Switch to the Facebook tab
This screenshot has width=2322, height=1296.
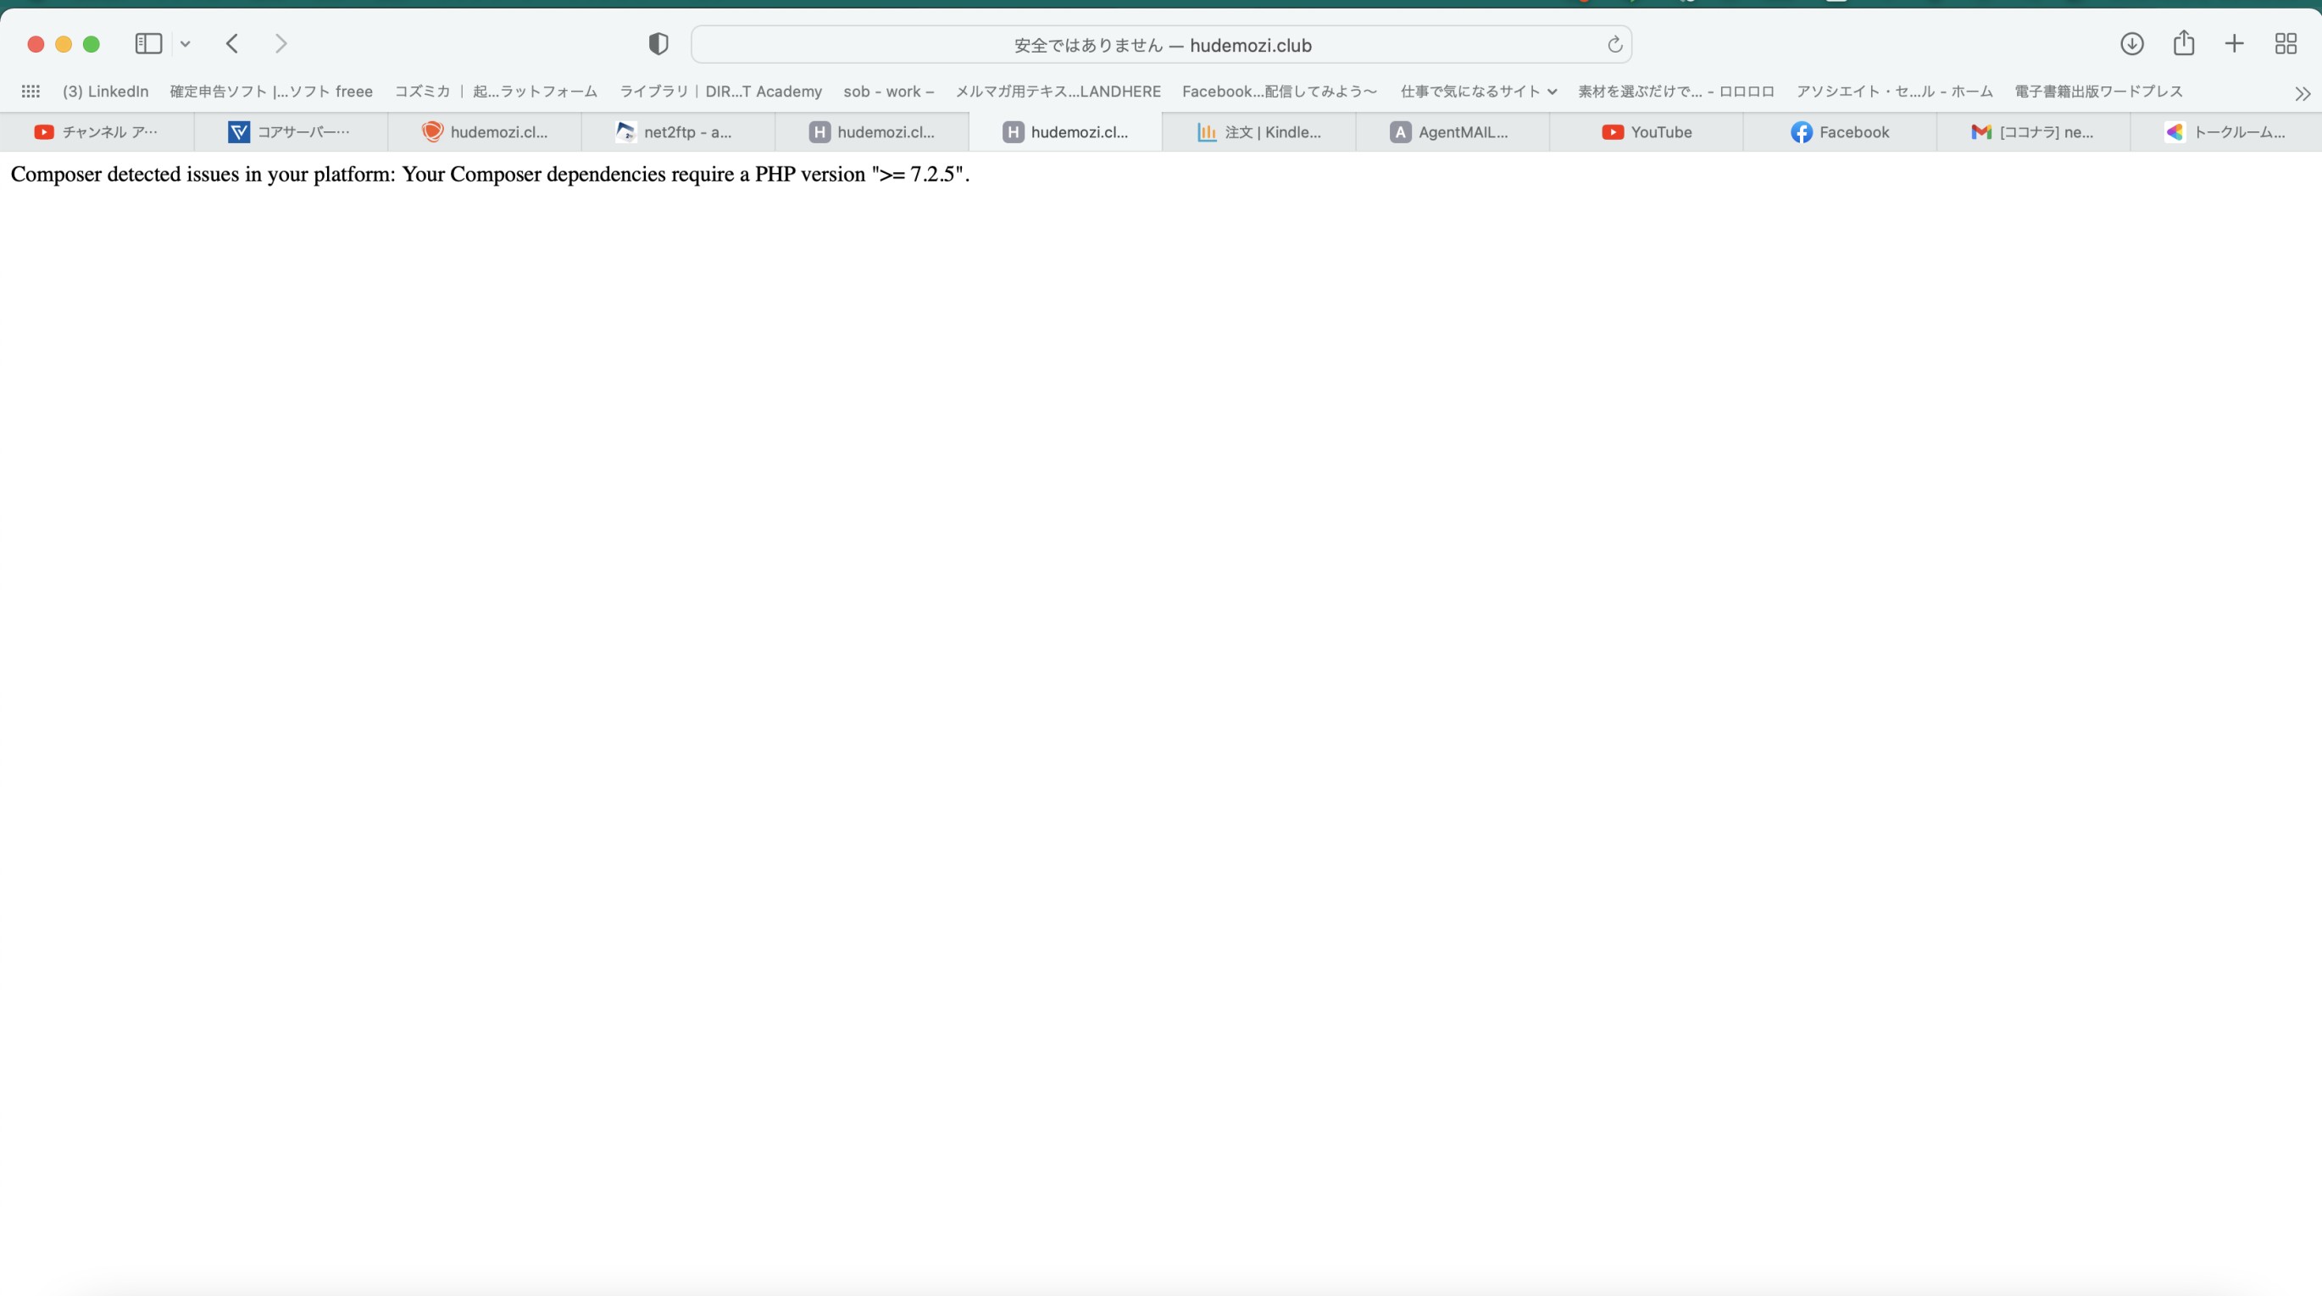pos(1841,131)
